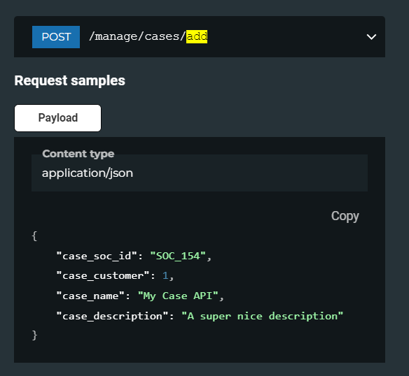Screen dimensions: 409x376
Task: Open the Content type application/json selector
Action: coord(200,173)
